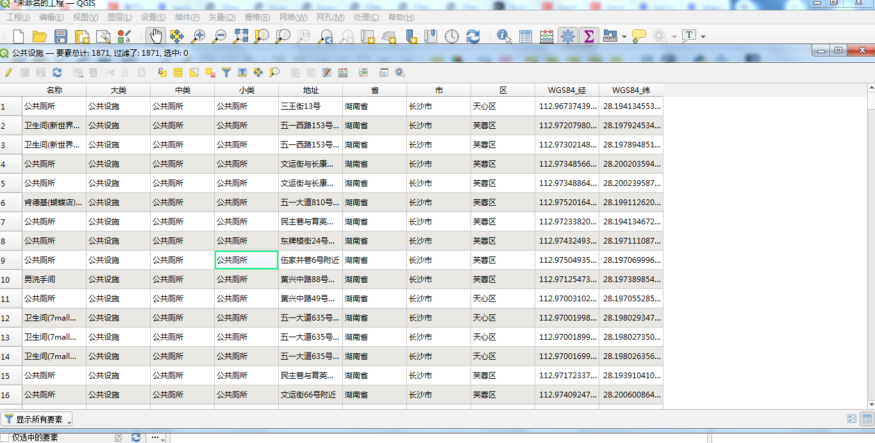
Task: Select the Text Annotation tool
Action: pyautogui.click(x=689, y=37)
